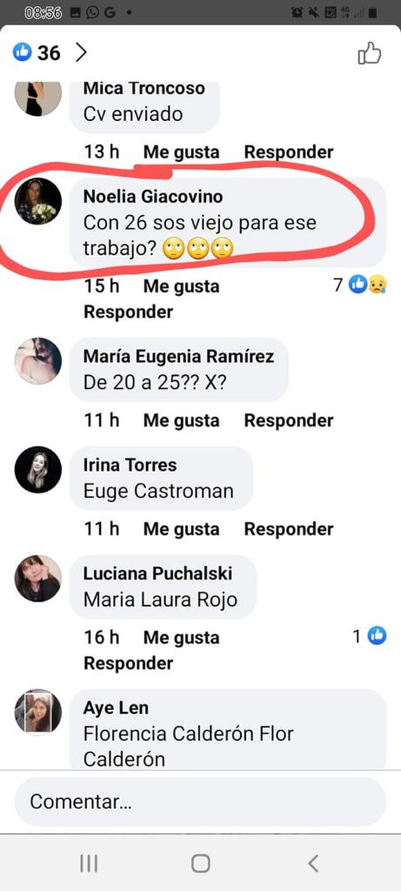
Task: Click the Comentar... input field
Action: (200, 801)
